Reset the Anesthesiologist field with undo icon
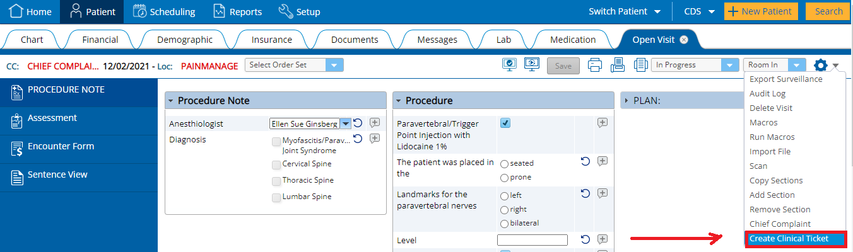The height and width of the screenshot is (252, 853). pyautogui.click(x=358, y=123)
